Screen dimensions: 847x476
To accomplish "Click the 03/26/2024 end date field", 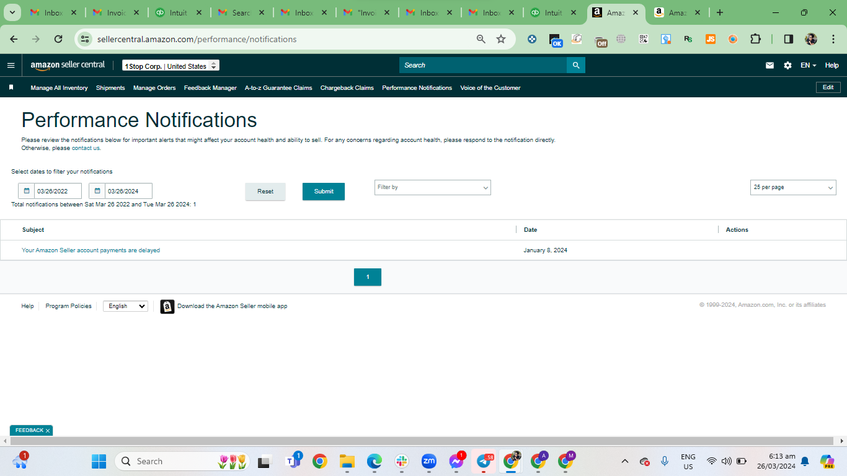I will click(x=128, y=191).
